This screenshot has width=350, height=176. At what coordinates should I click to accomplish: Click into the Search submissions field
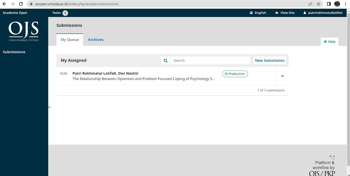[210, 60]
